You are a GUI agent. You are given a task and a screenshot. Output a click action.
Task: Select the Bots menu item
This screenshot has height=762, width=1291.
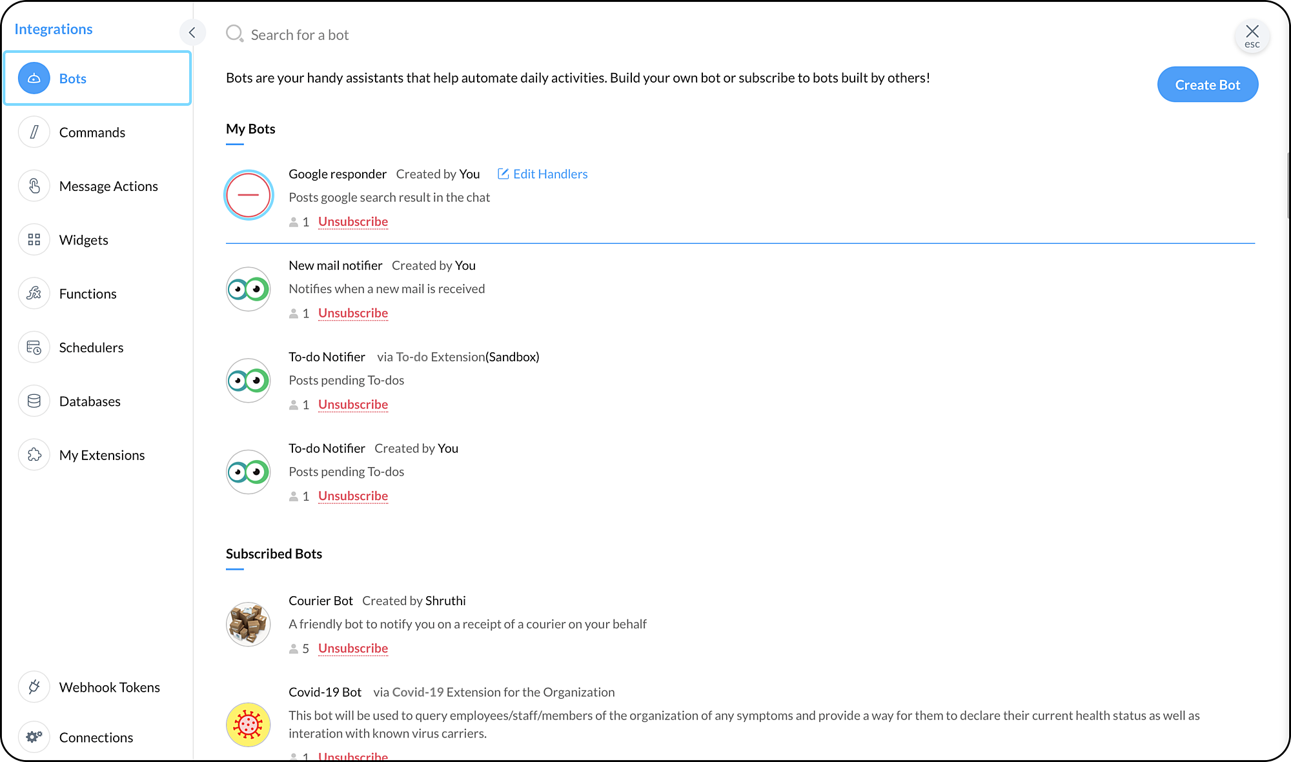[97, 78]
